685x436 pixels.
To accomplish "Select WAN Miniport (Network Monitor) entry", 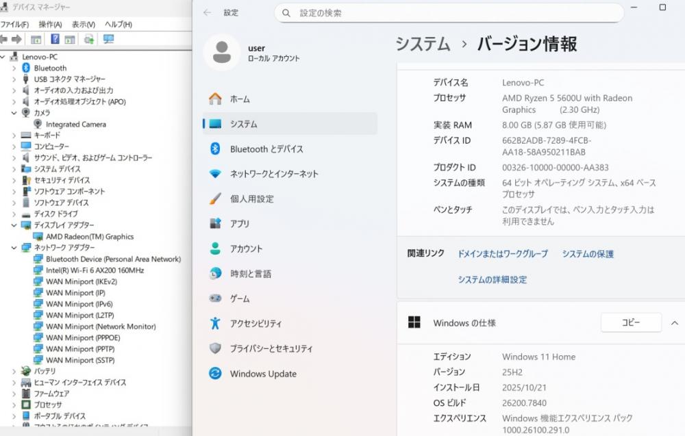I will coord(101,326).
